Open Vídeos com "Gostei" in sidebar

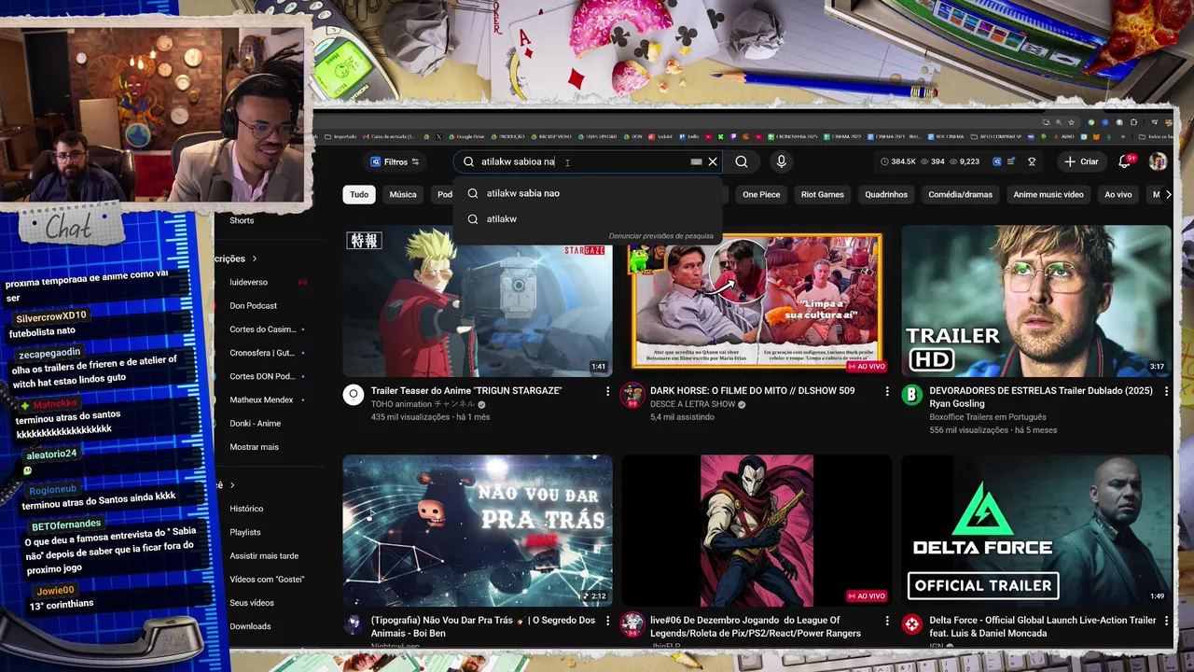pos(266,580)
